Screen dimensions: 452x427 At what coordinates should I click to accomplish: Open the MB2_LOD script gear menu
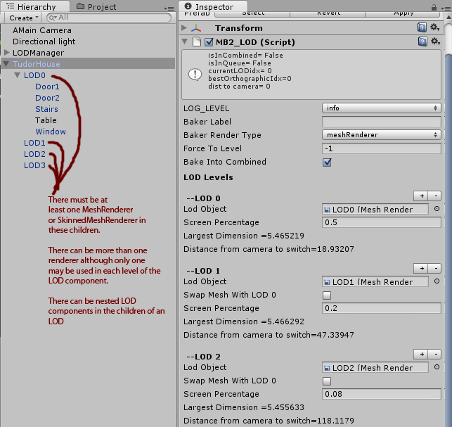coord(434,42)
